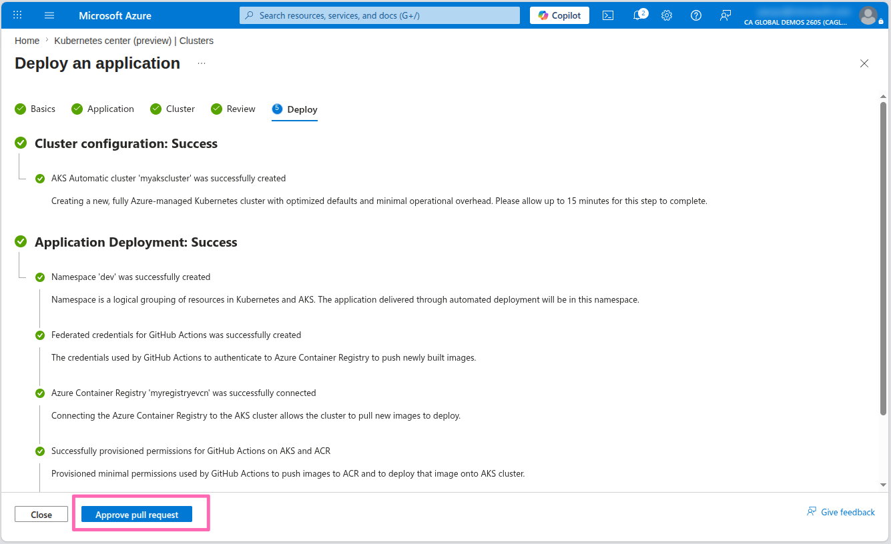Image resolution: width=891 pixels, height=544 pixels.
Task: Click the scrollbar up arrow
Action: click(883, 97)
